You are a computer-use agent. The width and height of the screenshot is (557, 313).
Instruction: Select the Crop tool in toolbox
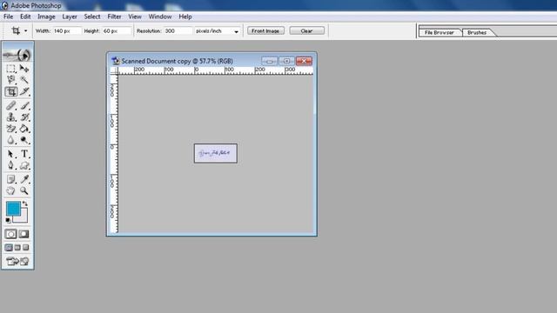pos(10,91)
